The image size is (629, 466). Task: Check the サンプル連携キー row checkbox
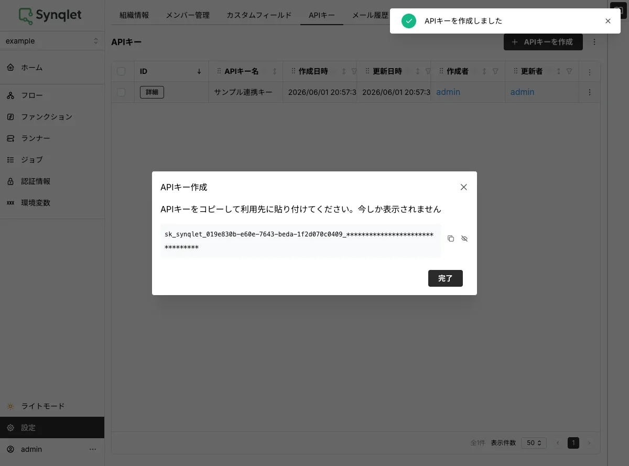(x=121, y=92)
